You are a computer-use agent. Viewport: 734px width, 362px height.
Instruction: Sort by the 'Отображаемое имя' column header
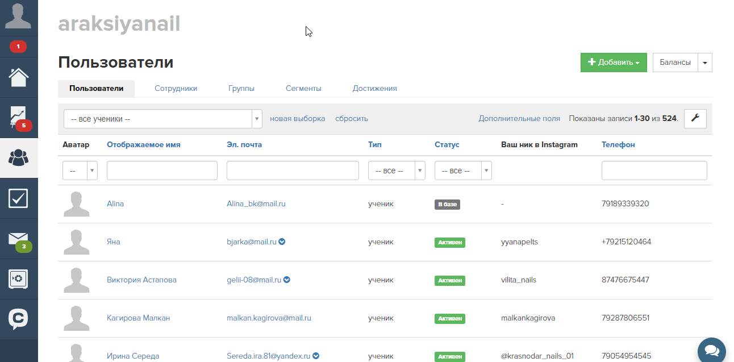[x=143, y=145]
